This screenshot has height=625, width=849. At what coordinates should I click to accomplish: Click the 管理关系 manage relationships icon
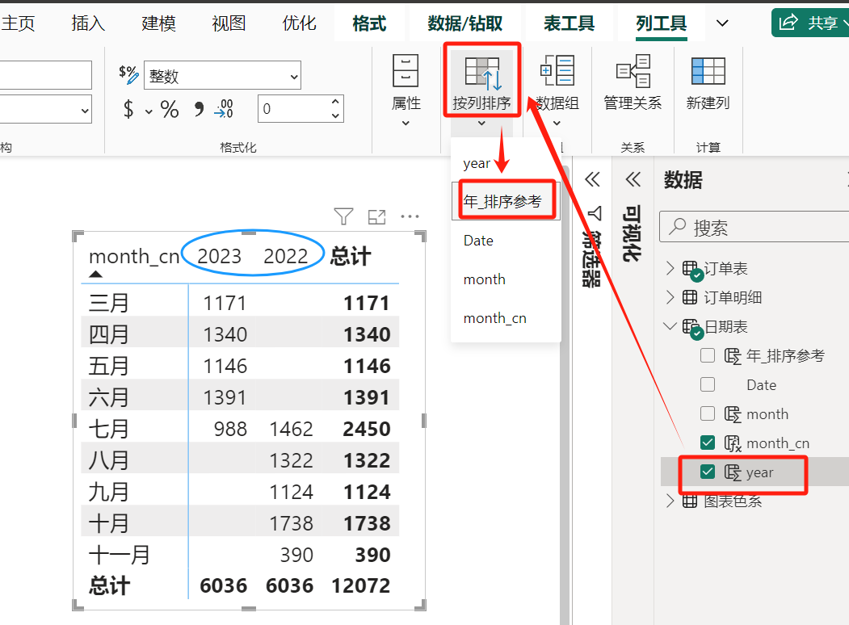point(633,70)
